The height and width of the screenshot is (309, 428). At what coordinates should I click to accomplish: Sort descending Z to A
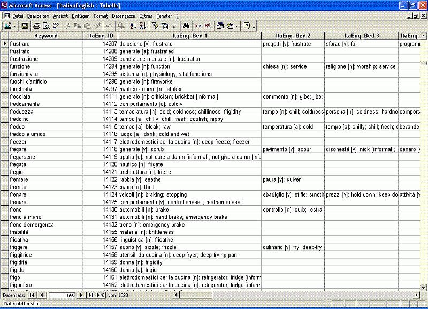143,26
